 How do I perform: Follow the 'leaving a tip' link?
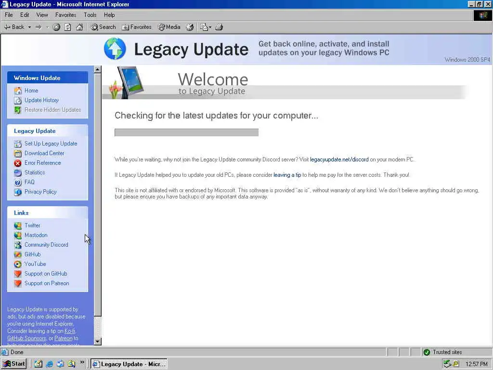[287, 175]
